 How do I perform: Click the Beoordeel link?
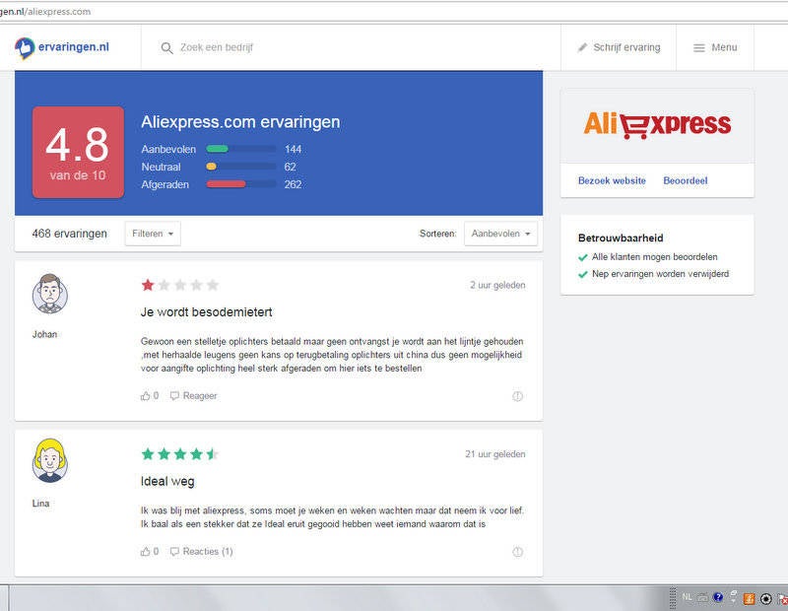685,180
